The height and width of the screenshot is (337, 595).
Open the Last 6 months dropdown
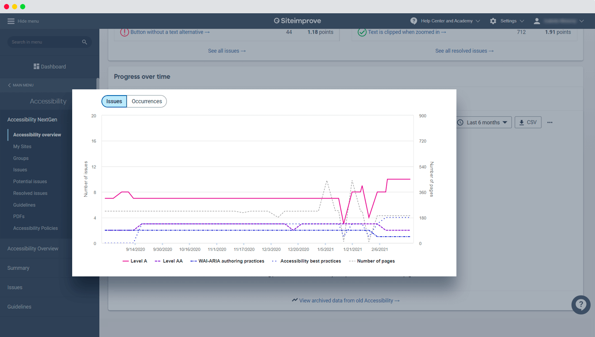click(483, 123)
